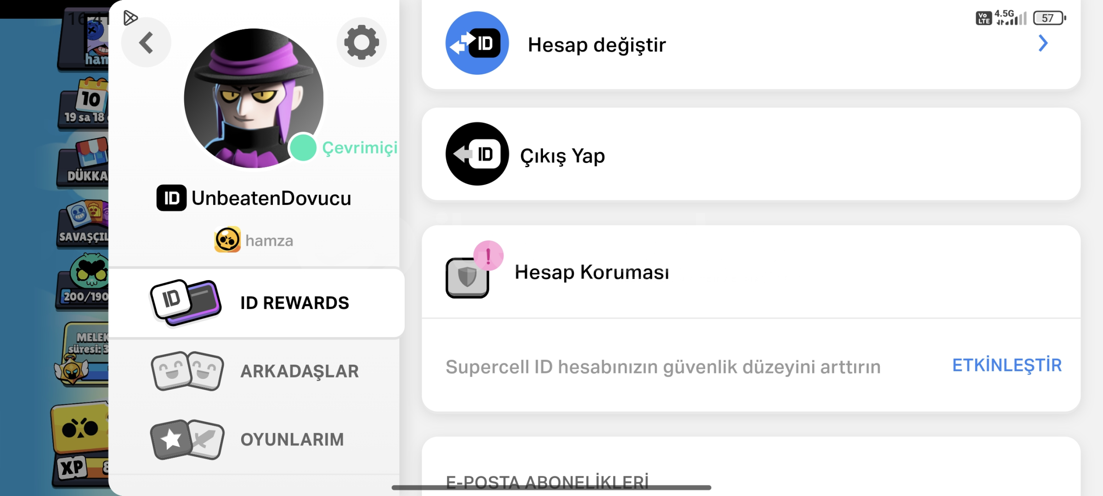Tap the Brawl Stars icon beside hamza
The image size is (1103, 496).
[x=227, y=240]
